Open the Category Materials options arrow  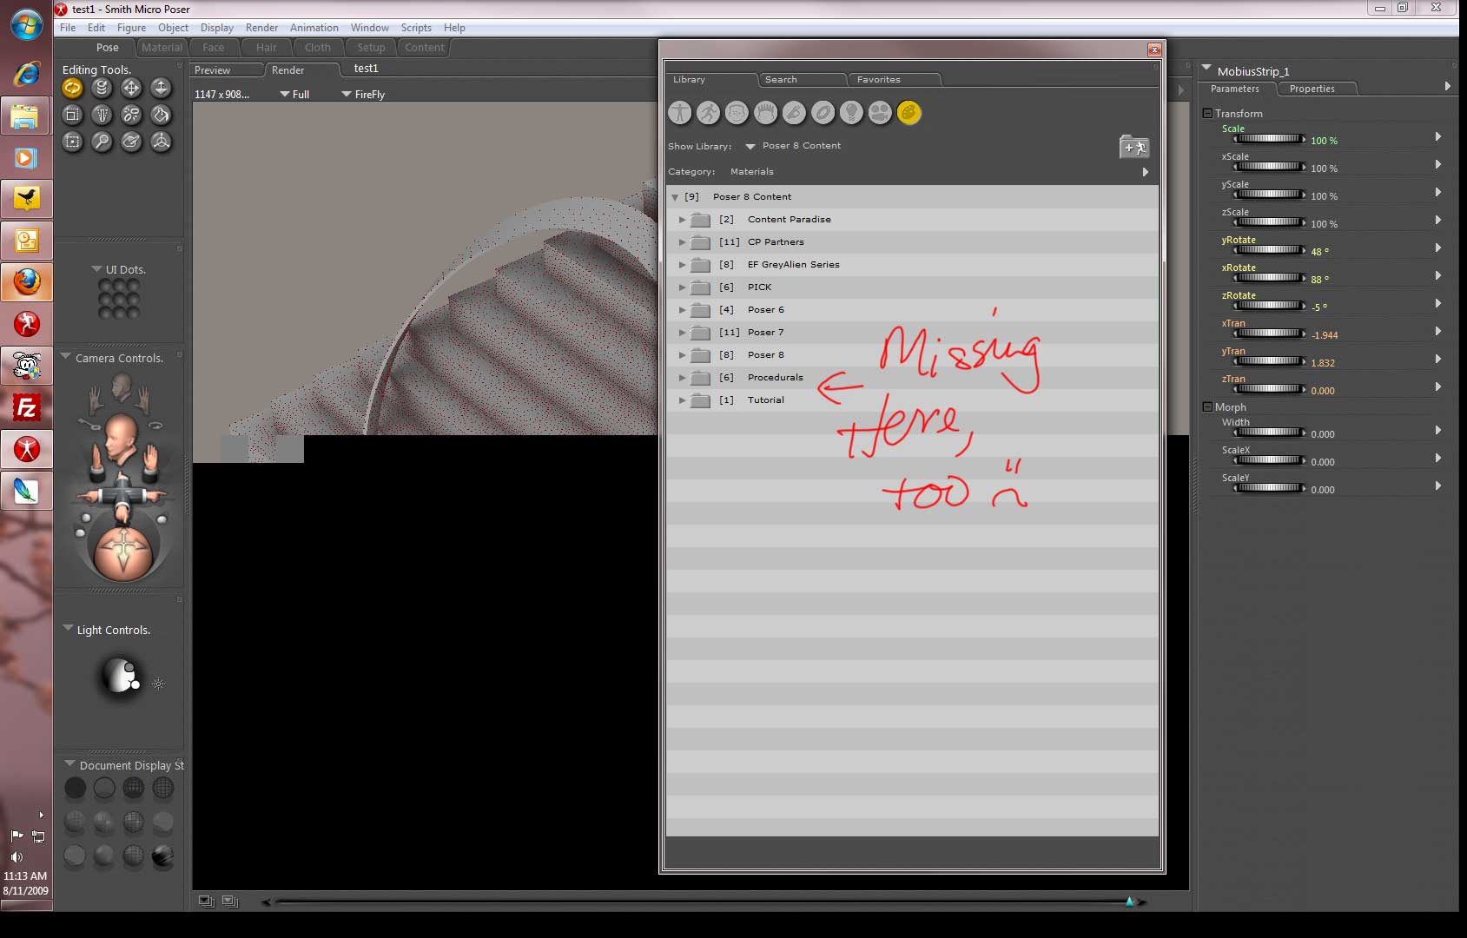pyautogui.click(x=1145, y=172)
